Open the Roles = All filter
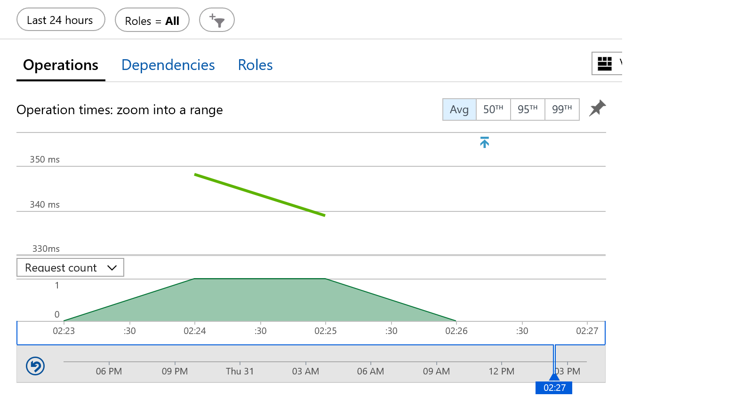Viewport: 744px width, 397px height. [x=152, y=20]
